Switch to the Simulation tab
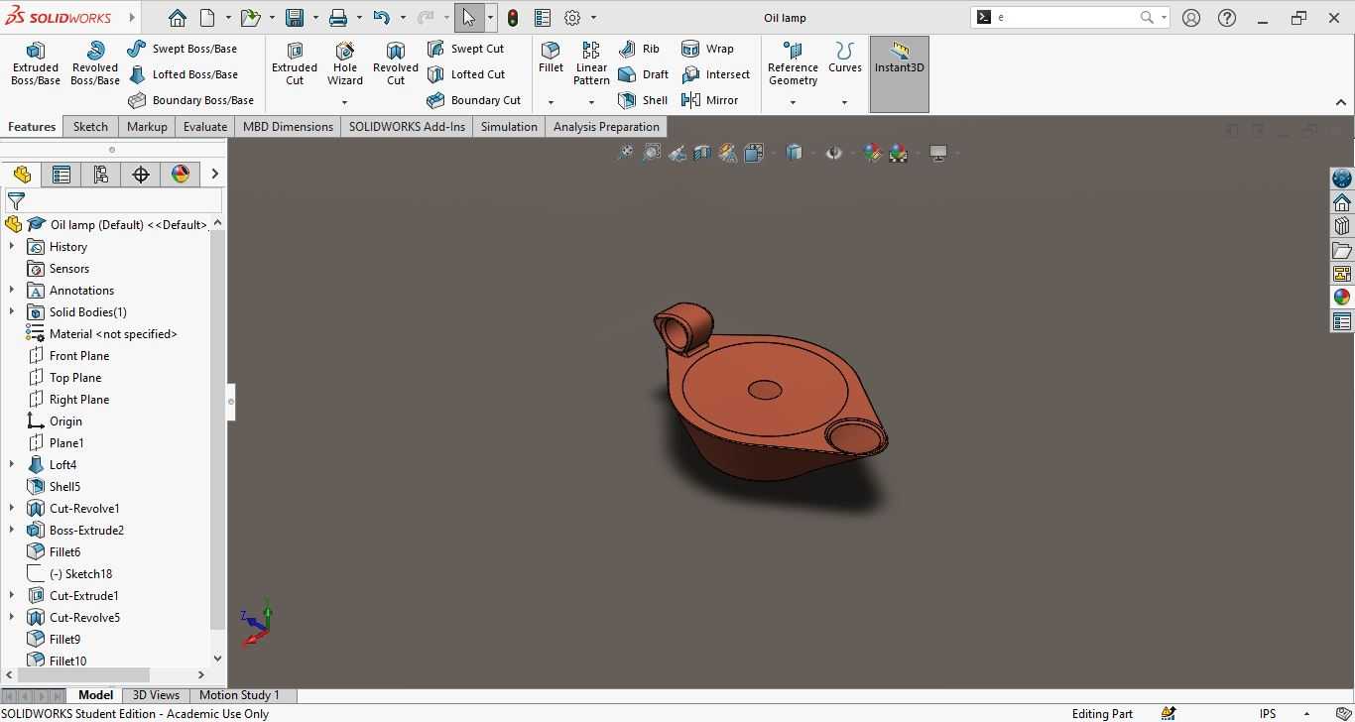 click(509, 127)
